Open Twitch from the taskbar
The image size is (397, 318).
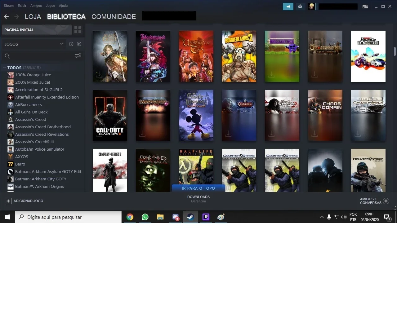coord(206,217)
